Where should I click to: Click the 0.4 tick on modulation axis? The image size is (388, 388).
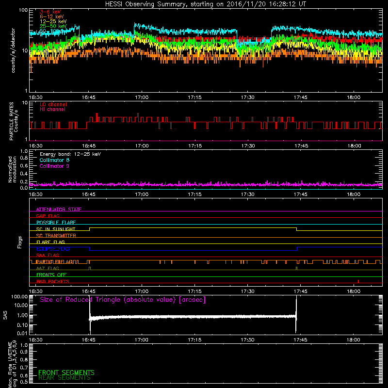click(24, 174)
